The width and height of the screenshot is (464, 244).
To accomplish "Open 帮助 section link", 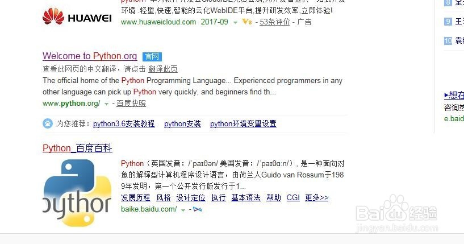I will (x=274, y=197).
